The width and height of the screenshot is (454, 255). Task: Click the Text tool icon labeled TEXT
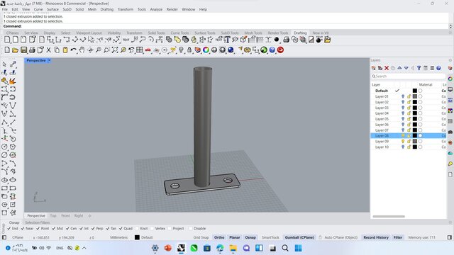126,40
